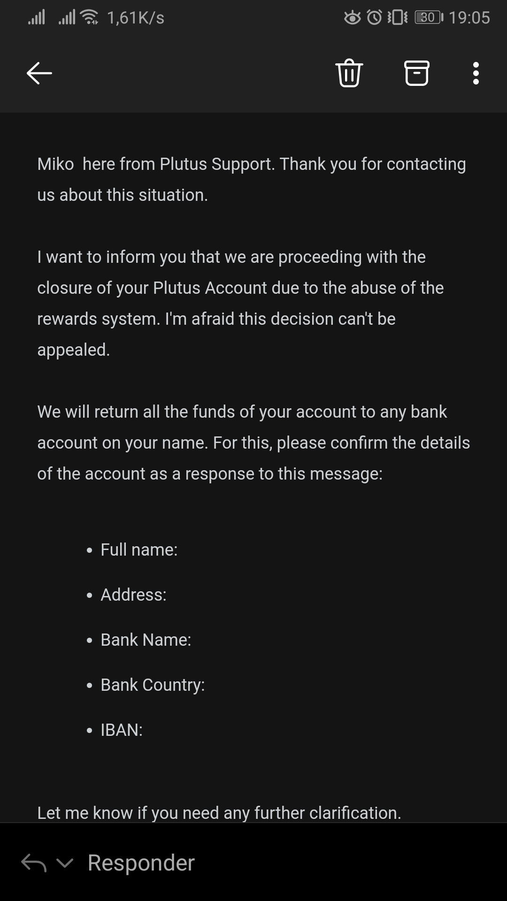Tap the Wi-Fi signal status icon

coord(89,18)
